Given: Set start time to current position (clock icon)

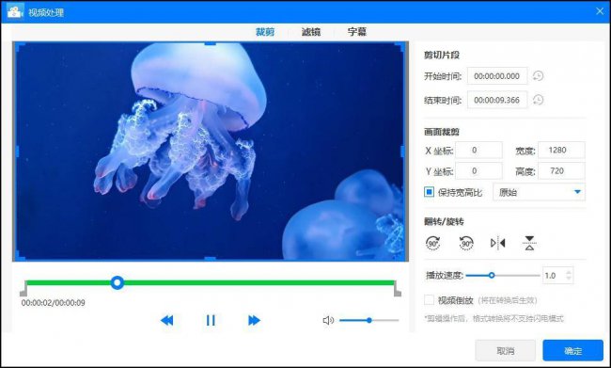Looking at the screenshot, I should point(538,75).
